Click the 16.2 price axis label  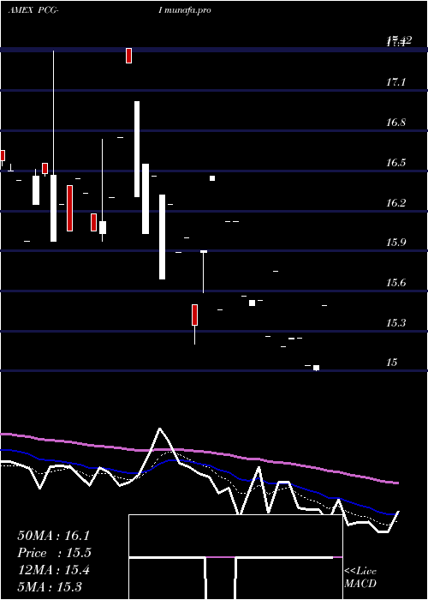pyautogui.click(x=395, y=202)
